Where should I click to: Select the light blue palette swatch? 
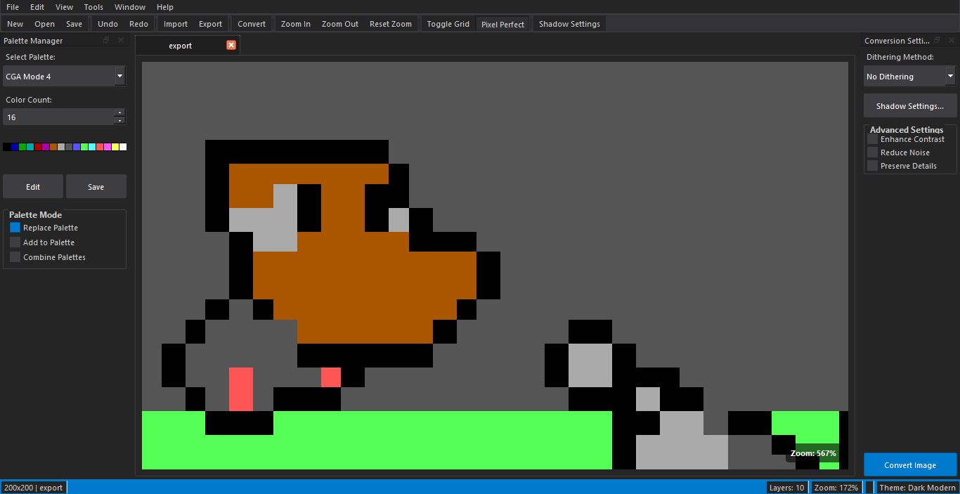point(77,147)
